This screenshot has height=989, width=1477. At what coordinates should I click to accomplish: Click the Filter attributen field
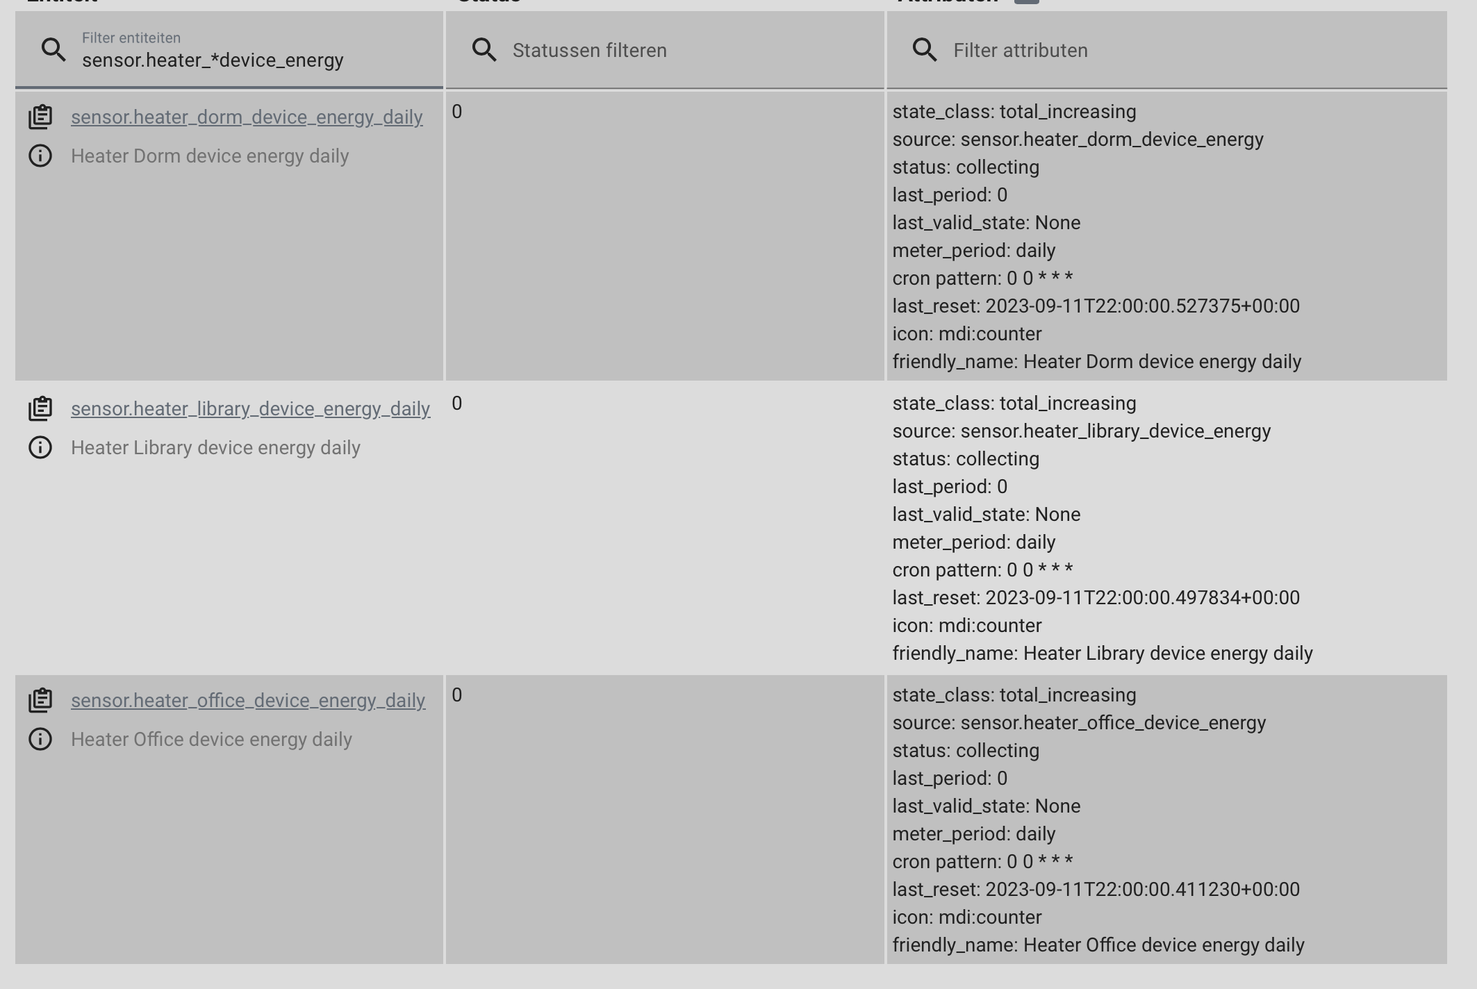click(1020, 50)
